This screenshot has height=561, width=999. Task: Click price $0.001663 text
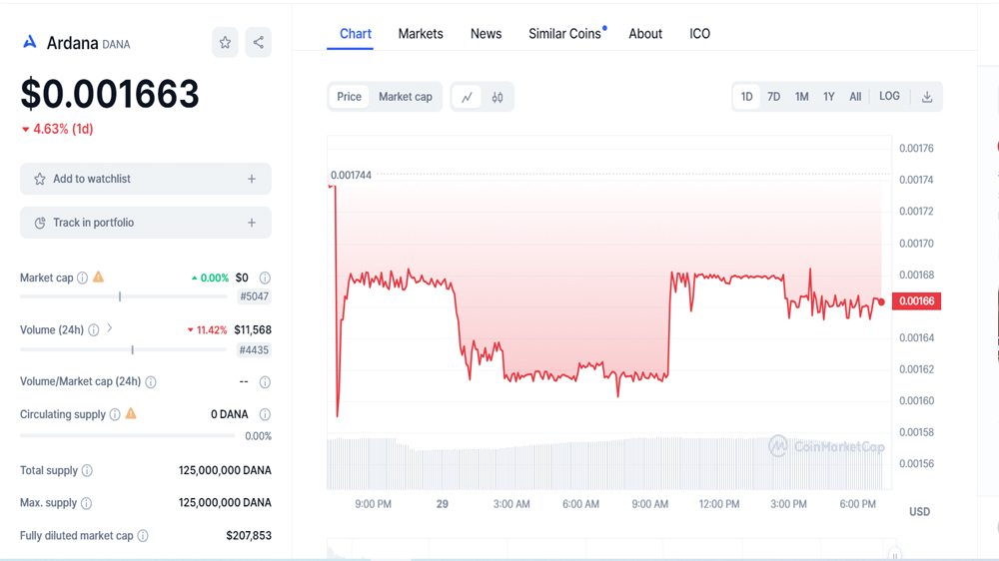point(110,94)
